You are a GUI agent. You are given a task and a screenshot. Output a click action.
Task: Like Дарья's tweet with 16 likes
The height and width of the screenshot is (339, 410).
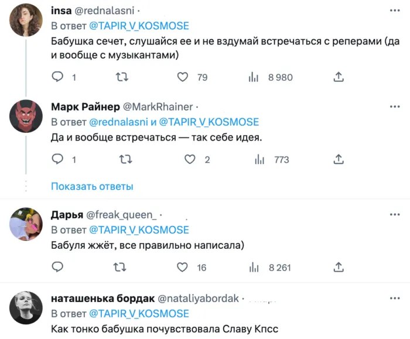[x=183, y=268]
